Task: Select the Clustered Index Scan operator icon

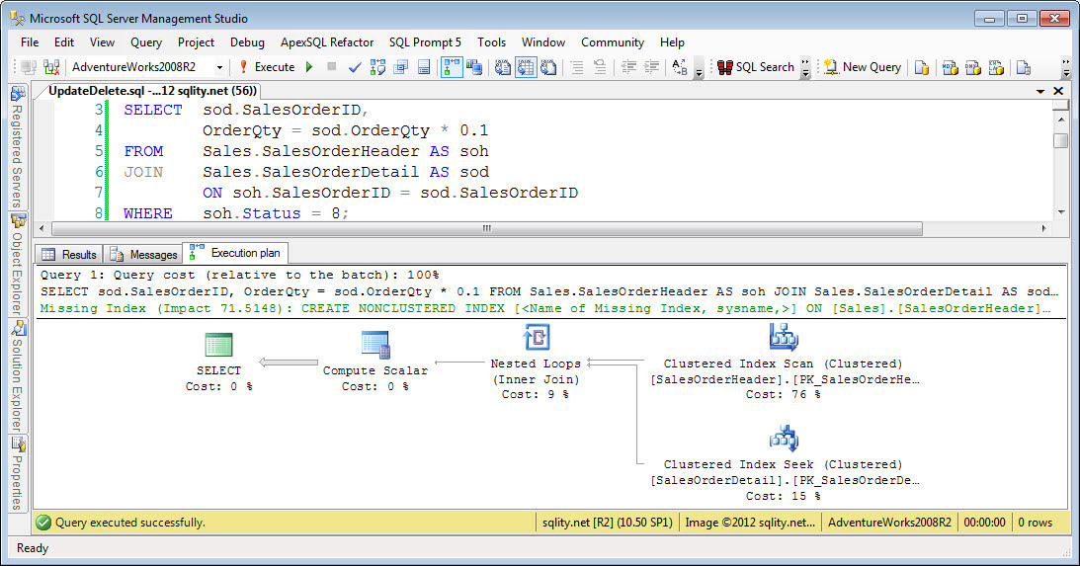Action: pyautogui.click(x=784, y=338)
